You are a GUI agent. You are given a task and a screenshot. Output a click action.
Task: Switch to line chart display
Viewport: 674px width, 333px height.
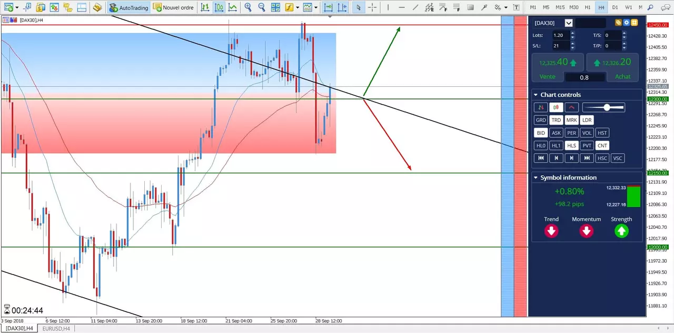coord(232,7)
